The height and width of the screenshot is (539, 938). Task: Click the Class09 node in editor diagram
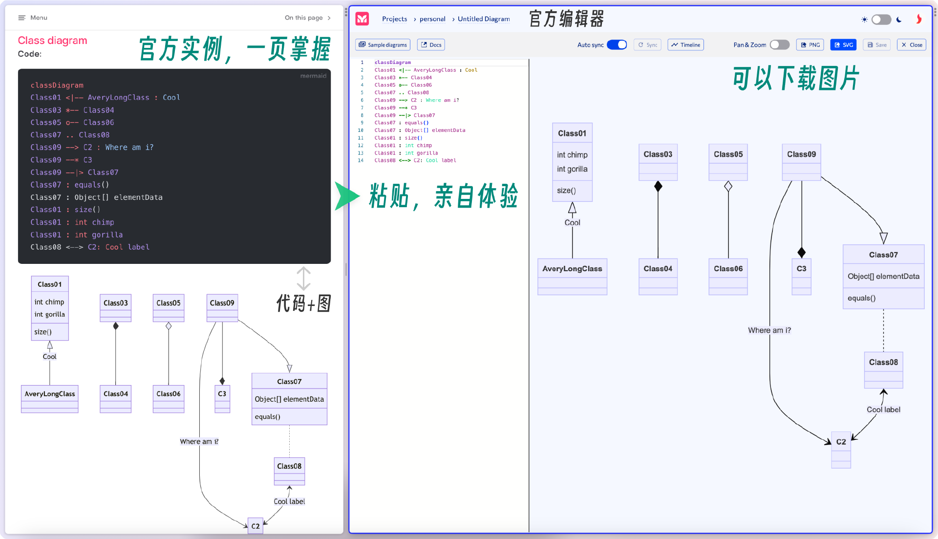click(x=801, y=162)
